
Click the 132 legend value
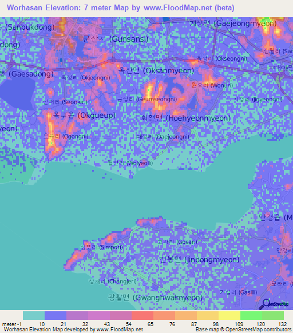click(282, 324)
